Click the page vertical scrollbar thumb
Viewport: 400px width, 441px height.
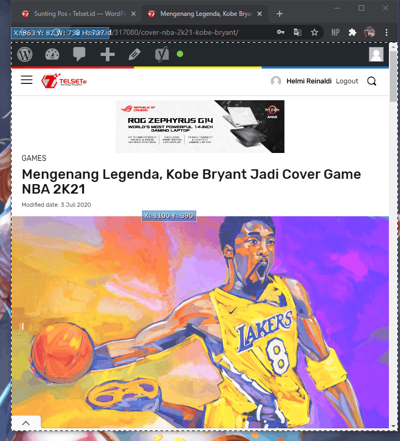pos(393,76)
